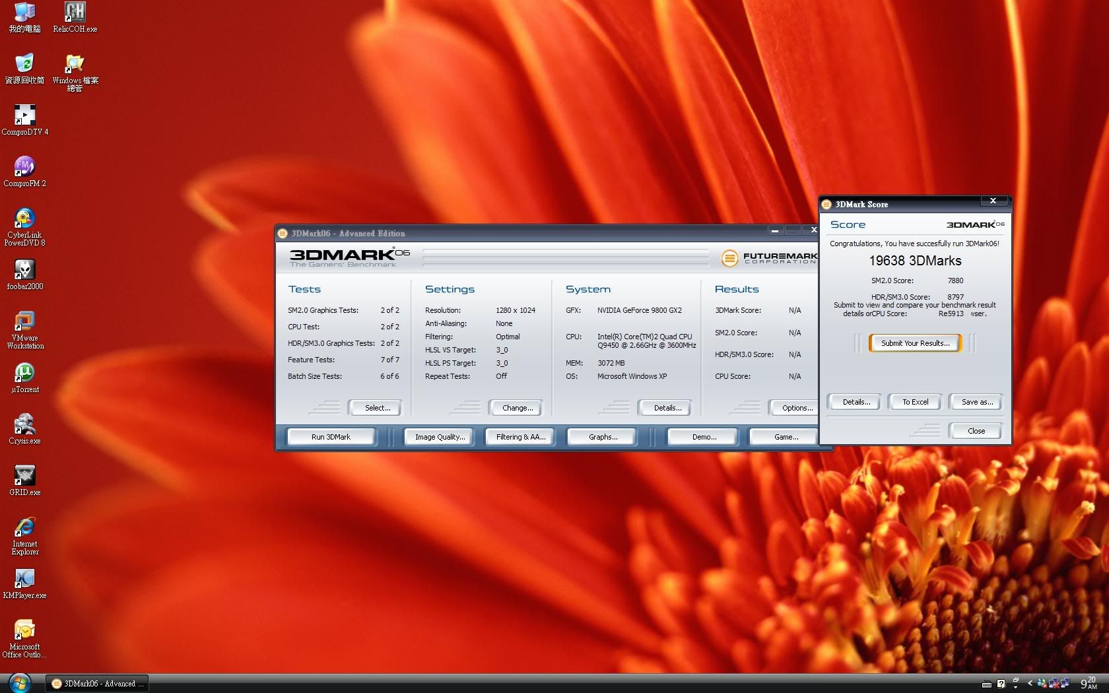Export results with To Excel
Image resolution: width=1109 pixels, height=693 pixels.
click(x=915, y=402)
